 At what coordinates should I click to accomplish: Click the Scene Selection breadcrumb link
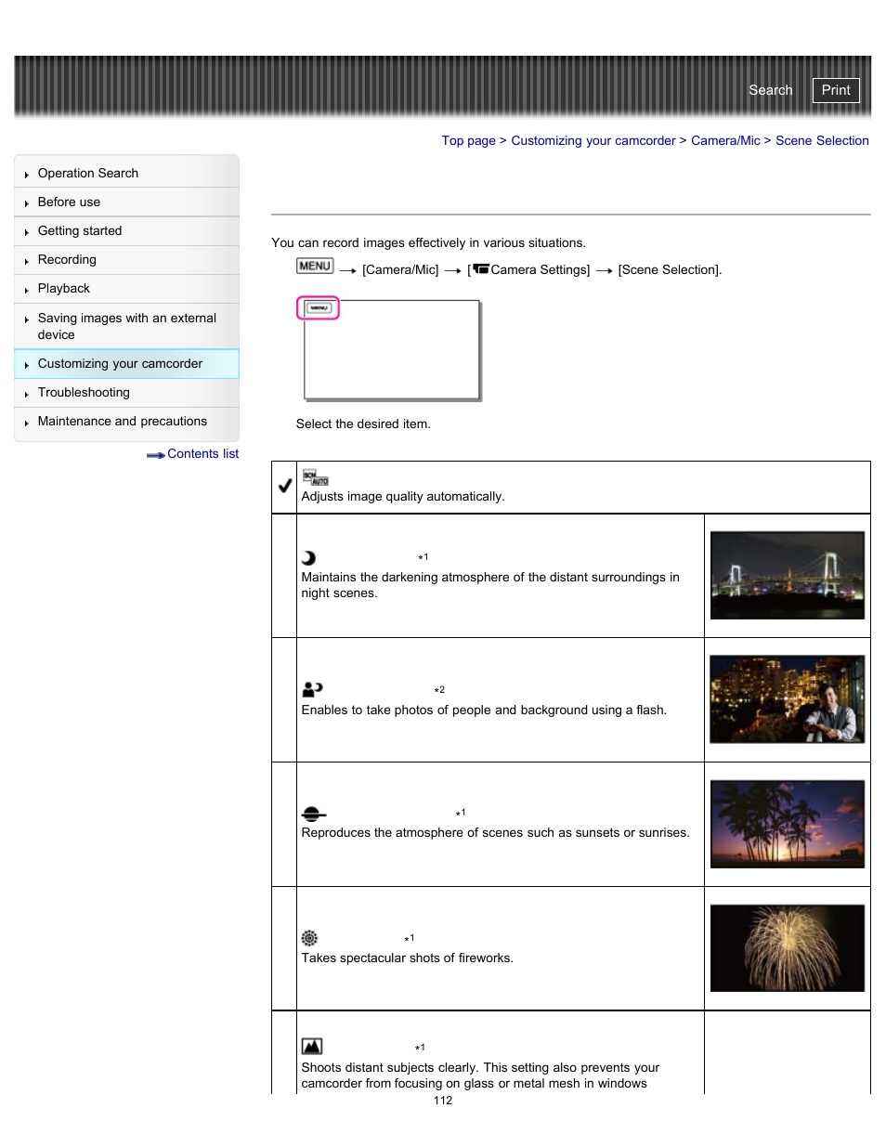tap(822, 140)
